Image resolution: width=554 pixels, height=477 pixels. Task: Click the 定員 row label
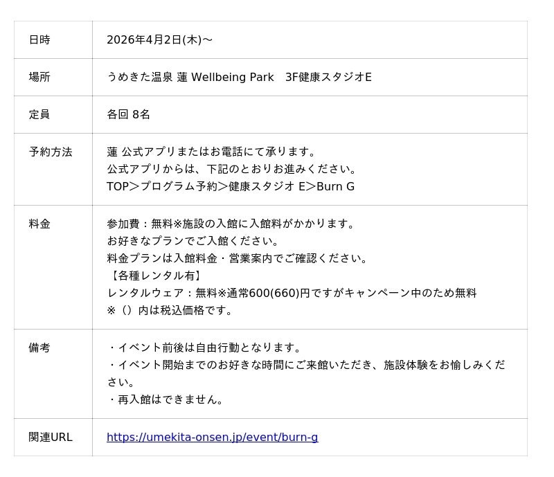[39, 115]
